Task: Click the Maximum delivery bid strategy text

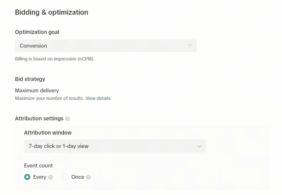Action: tap(37, 90)
